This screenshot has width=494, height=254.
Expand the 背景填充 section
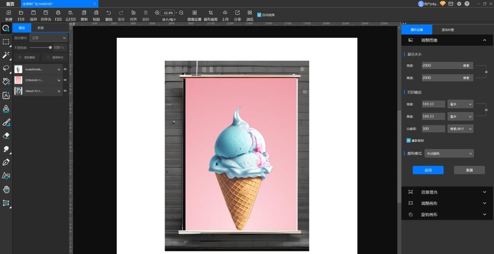coord(484,192)
